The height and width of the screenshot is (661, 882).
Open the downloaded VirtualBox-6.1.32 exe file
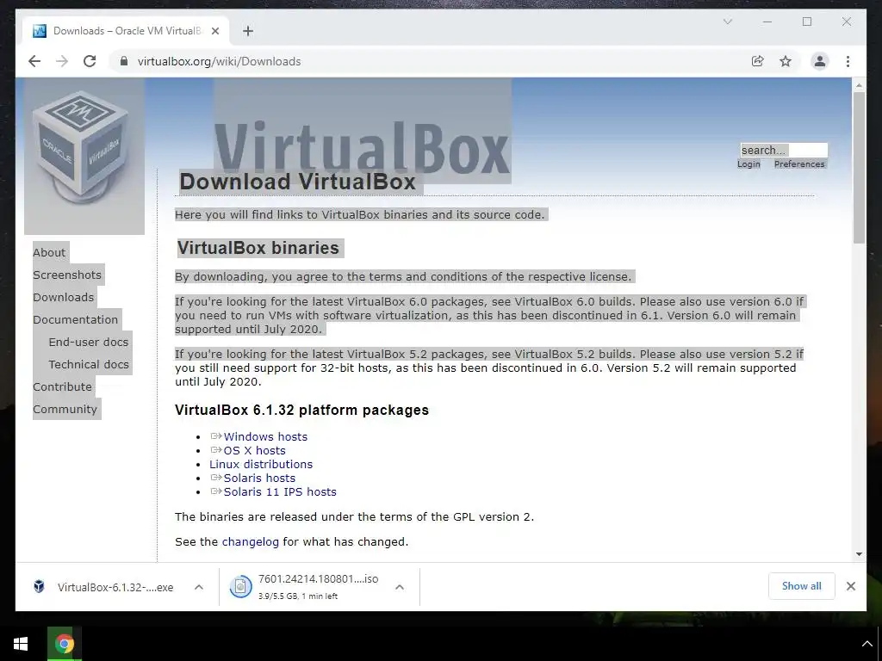point(115,587)
